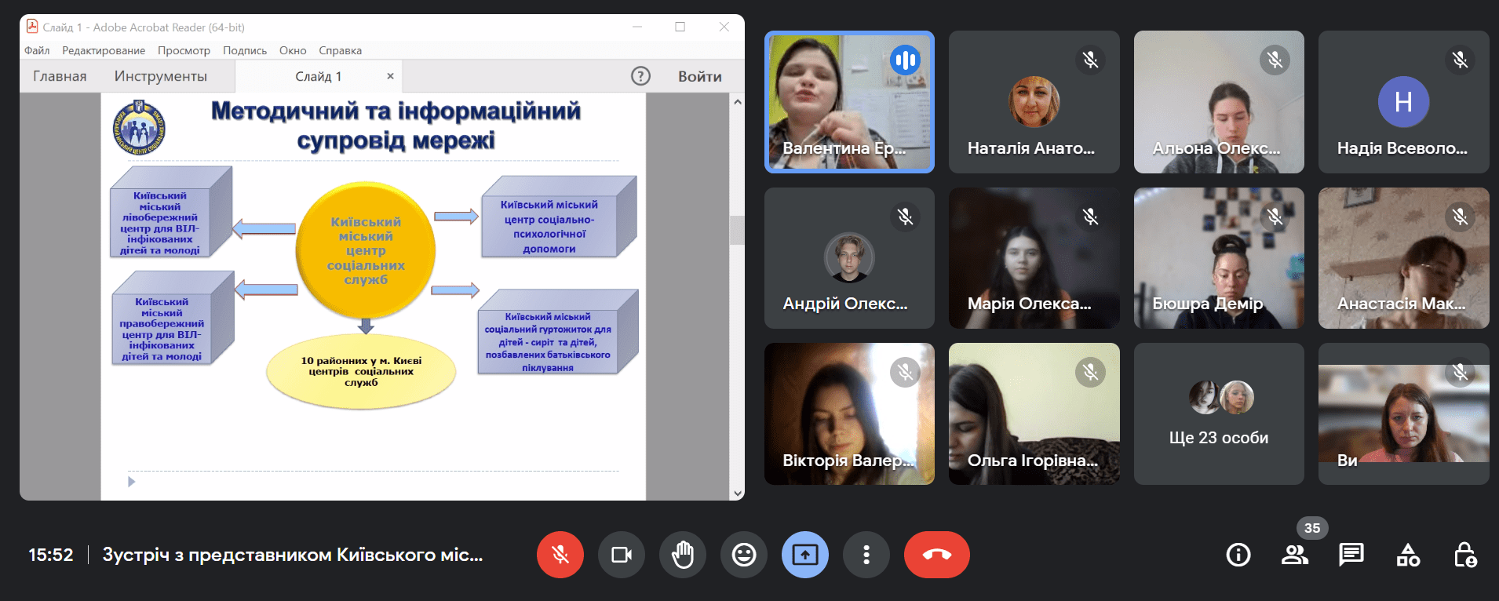The width and height of the screenshot is (1499, 601).
Task: Open Acrobat help question mark icon
Action: pos(640,76)
